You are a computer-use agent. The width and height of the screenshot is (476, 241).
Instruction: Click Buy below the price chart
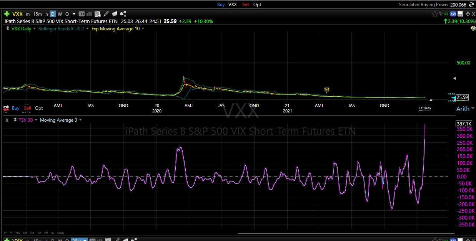(15, 108)
